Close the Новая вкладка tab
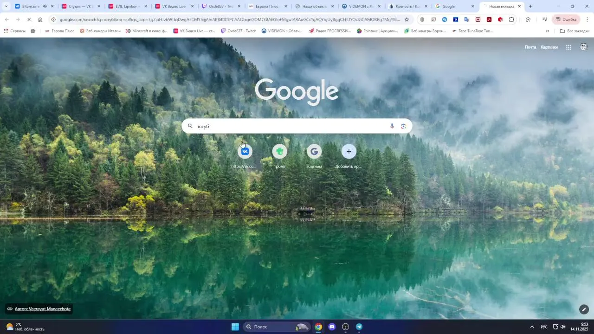 [x=519, y=6]
